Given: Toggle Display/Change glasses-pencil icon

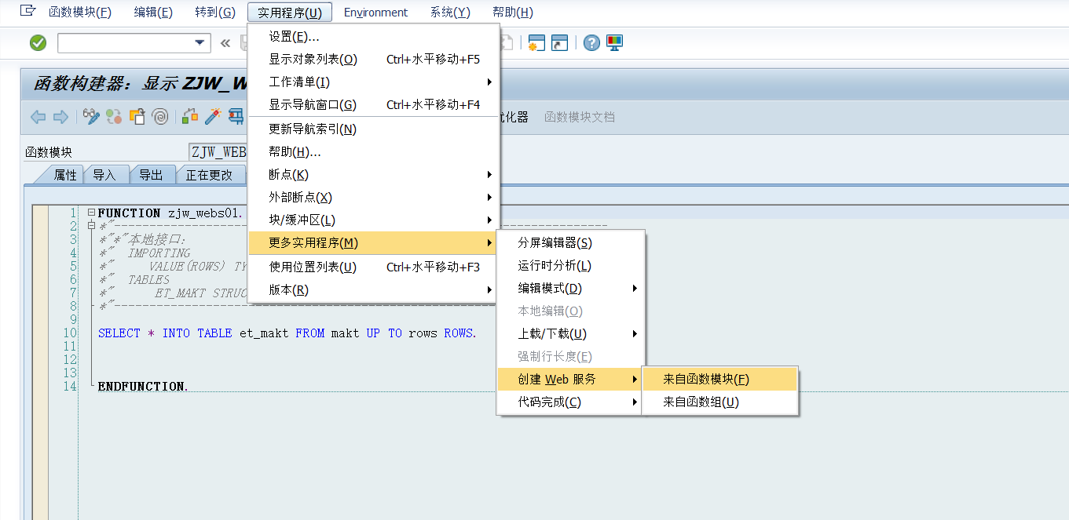Looking at the screenshot, I should tap(91, 117).
